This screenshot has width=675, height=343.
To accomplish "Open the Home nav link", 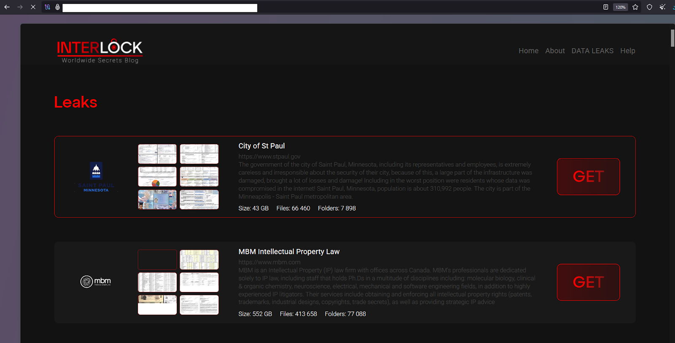I will point(529,51).
